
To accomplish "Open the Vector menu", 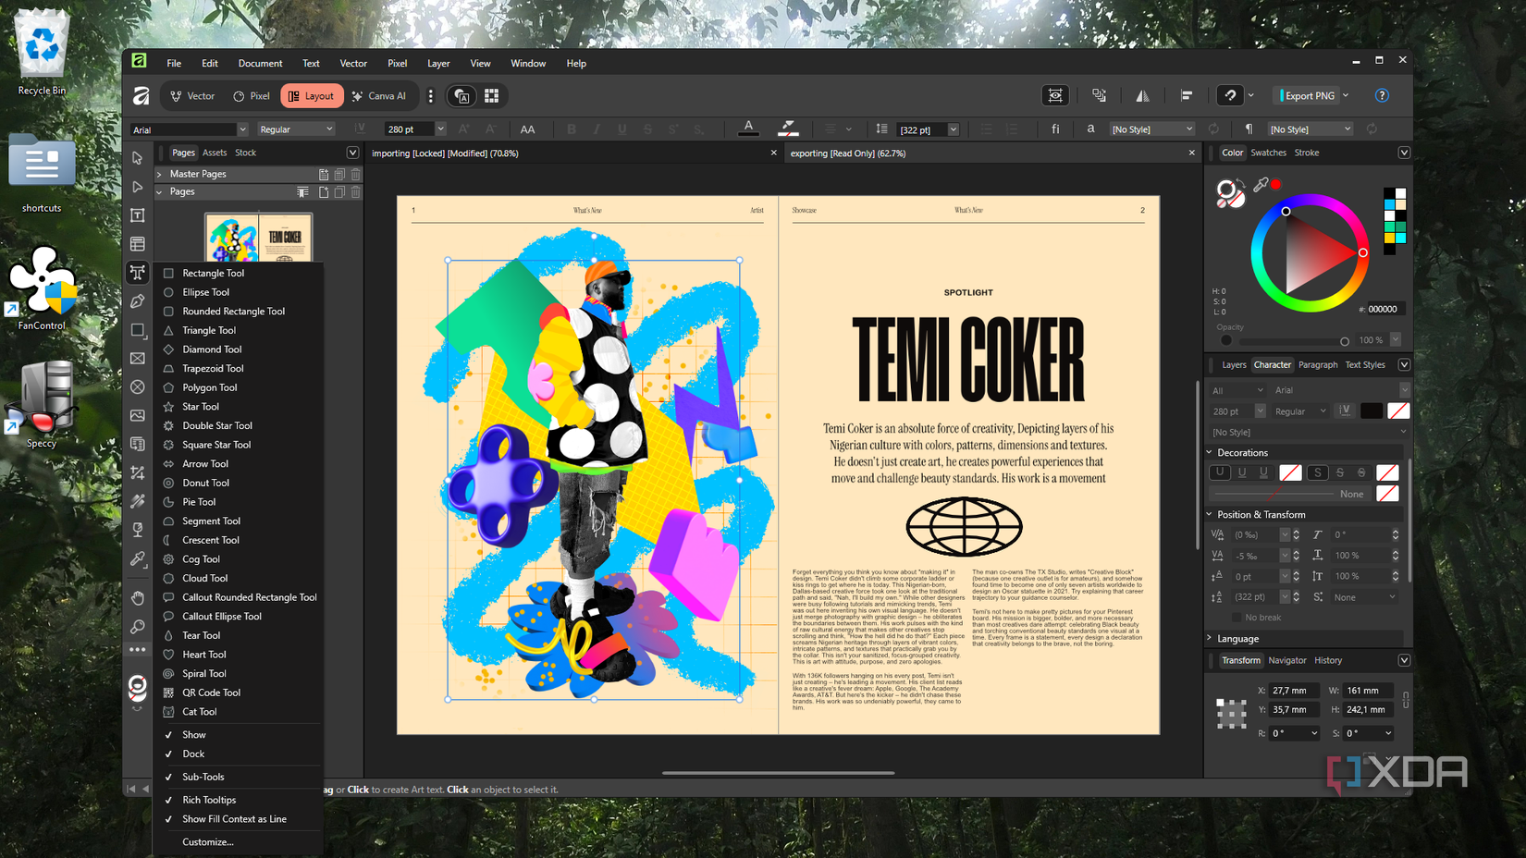I will [353, 63].
